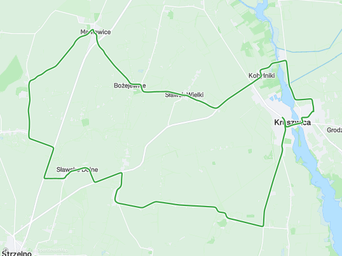This screenshot has width=342, height=256.
Task: Click the Kobylniki place label
Action: [262, 75]
